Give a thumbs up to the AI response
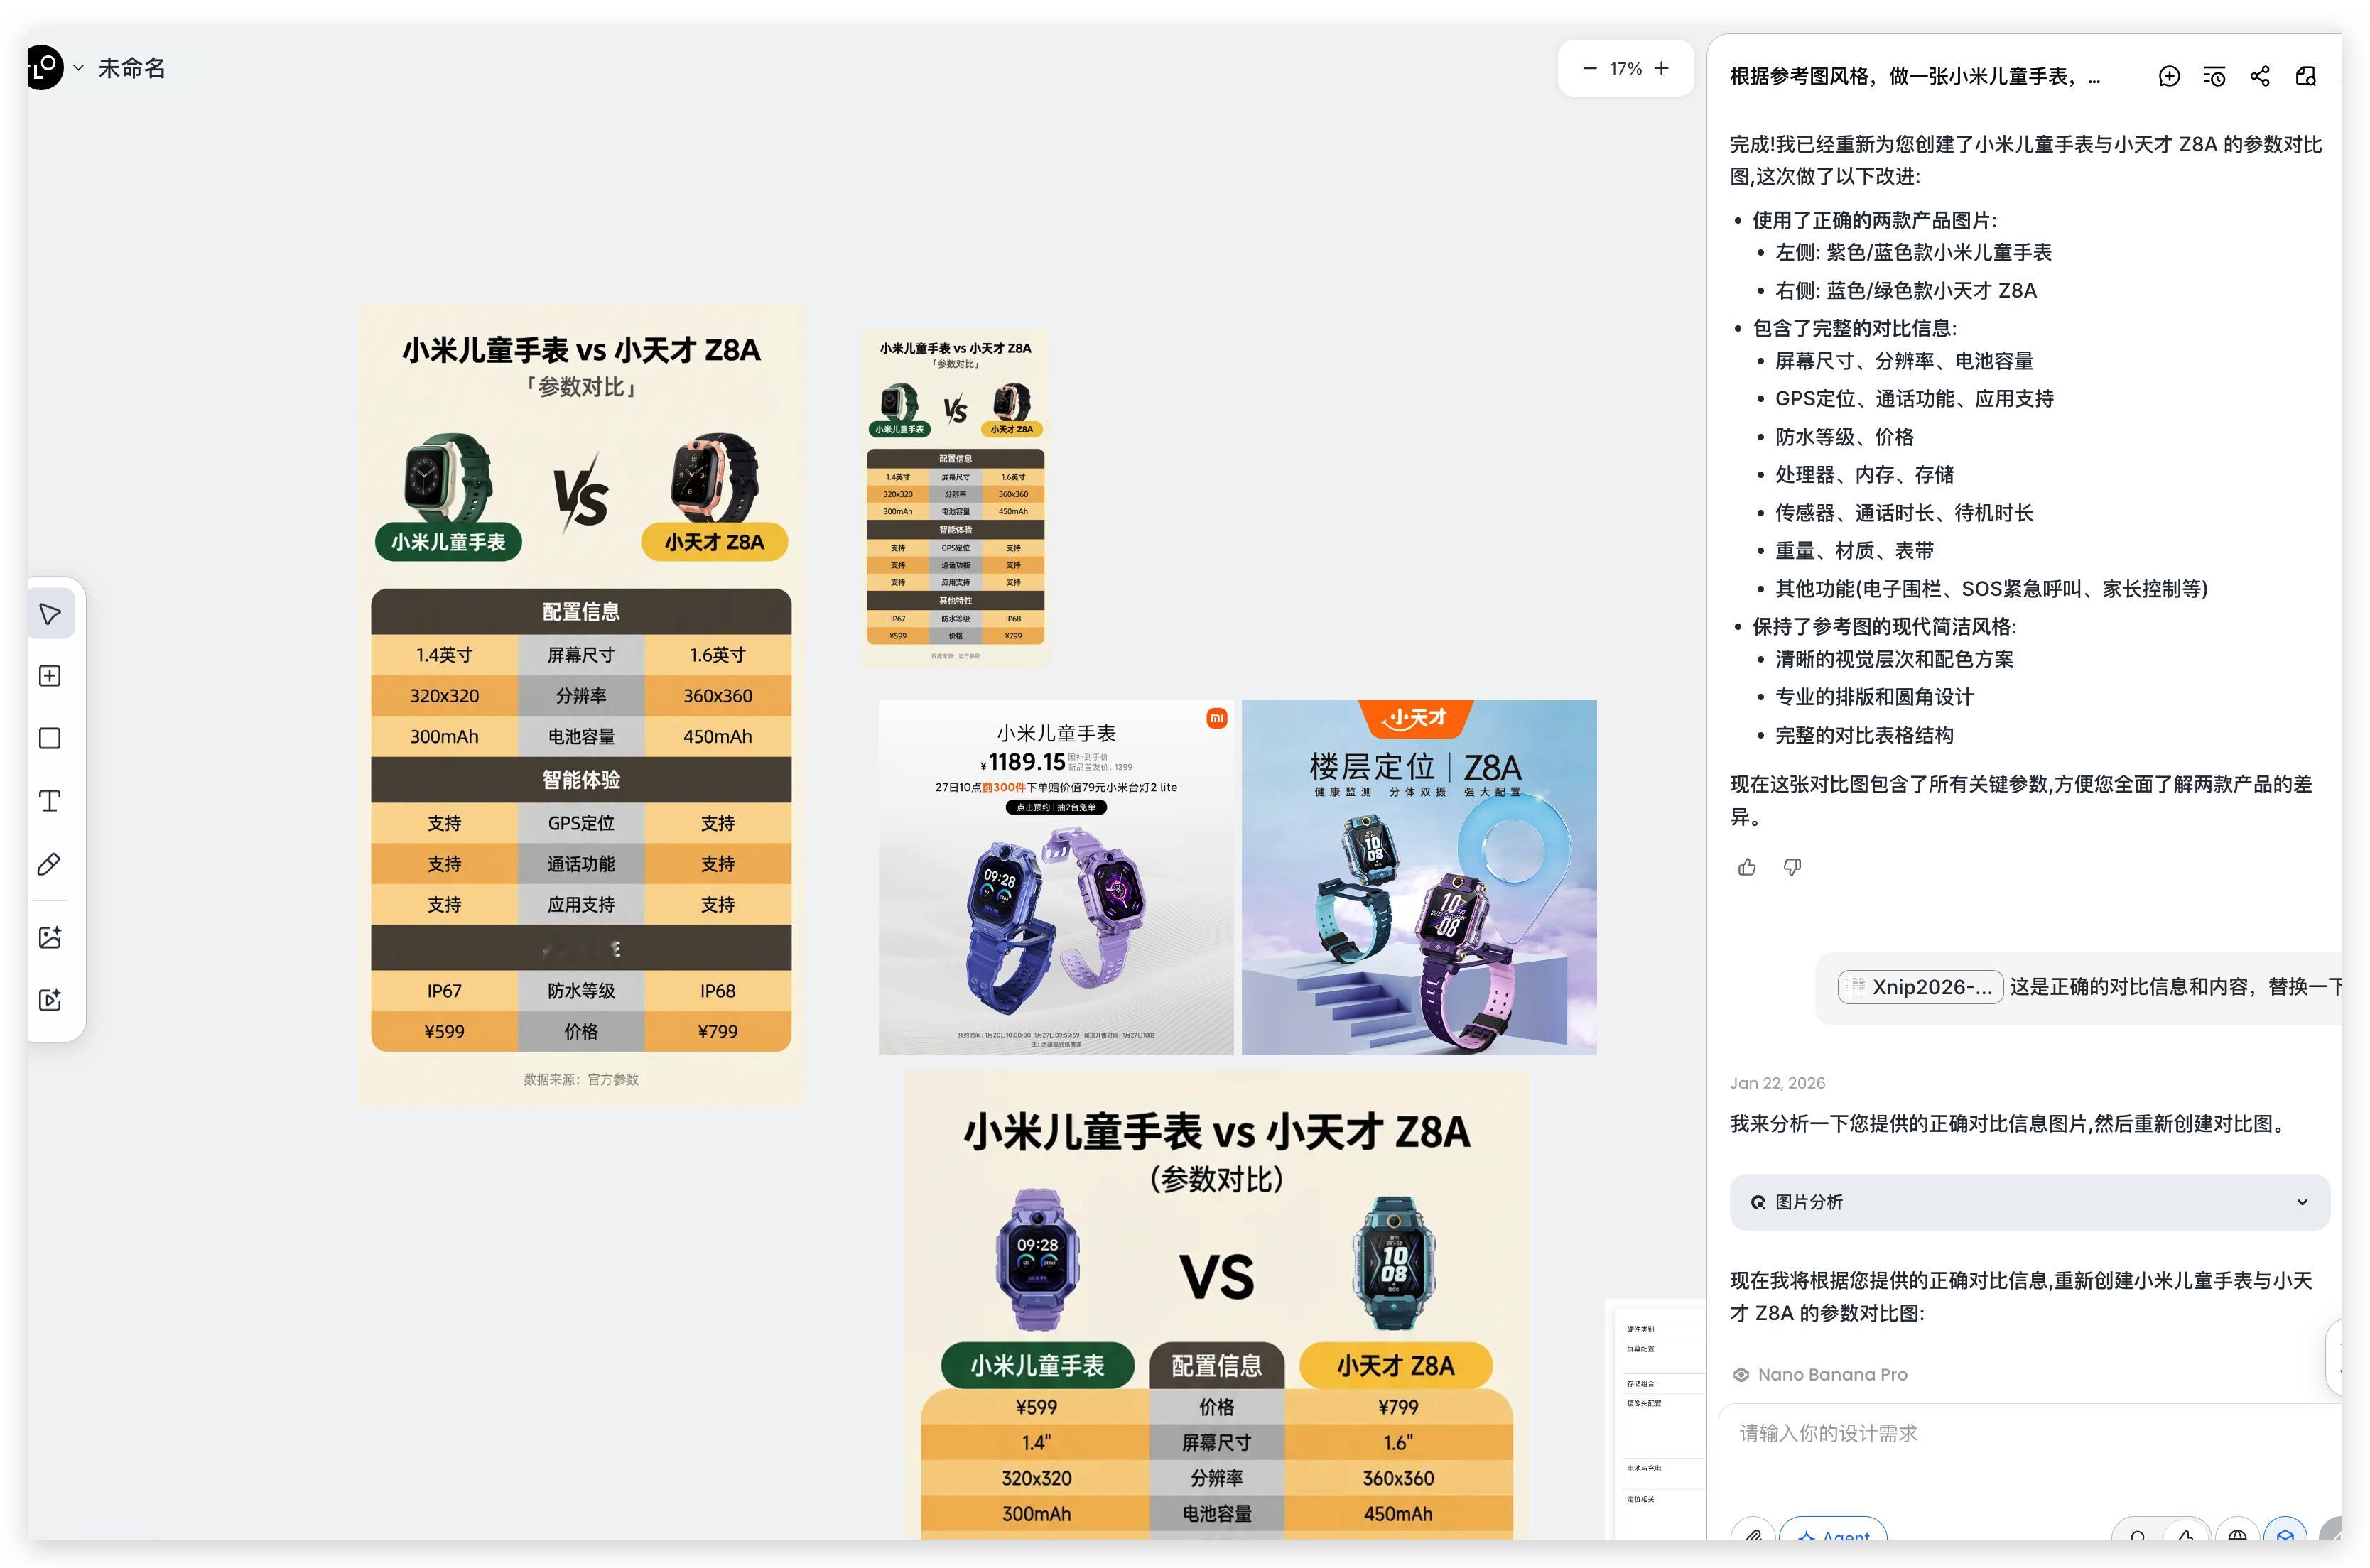The width and height of the screenshot is (2370, 1568). [1748, 867]
